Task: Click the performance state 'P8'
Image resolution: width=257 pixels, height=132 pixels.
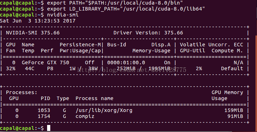Action: [x=50, y=68]
